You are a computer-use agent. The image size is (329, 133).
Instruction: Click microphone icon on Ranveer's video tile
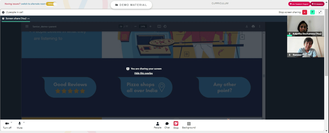(x=290, y=55)
